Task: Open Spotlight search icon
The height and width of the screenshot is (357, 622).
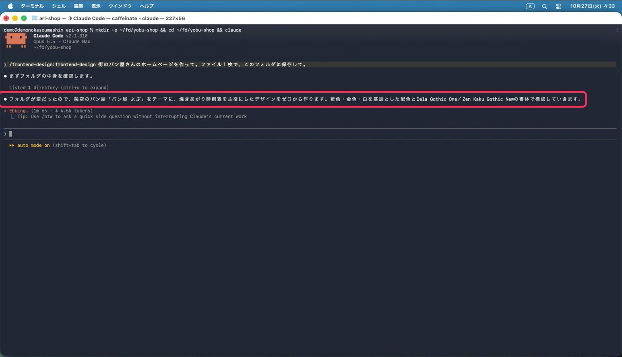Action: click(545, 6)
